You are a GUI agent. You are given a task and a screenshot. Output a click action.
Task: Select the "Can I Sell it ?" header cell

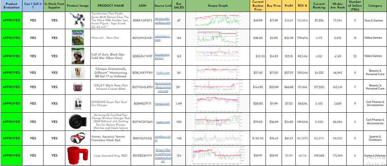pyautogui.click(x=33, y=6)
